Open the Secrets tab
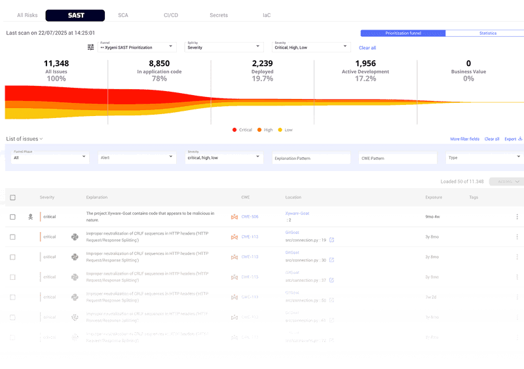Viewport: 524px width, 369px height. point(219,15)
